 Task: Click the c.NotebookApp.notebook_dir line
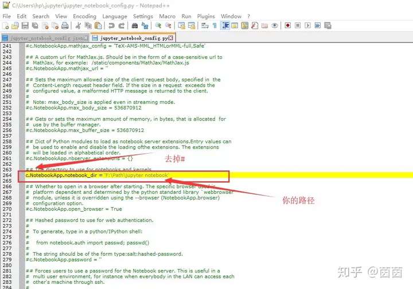(97, 175)
